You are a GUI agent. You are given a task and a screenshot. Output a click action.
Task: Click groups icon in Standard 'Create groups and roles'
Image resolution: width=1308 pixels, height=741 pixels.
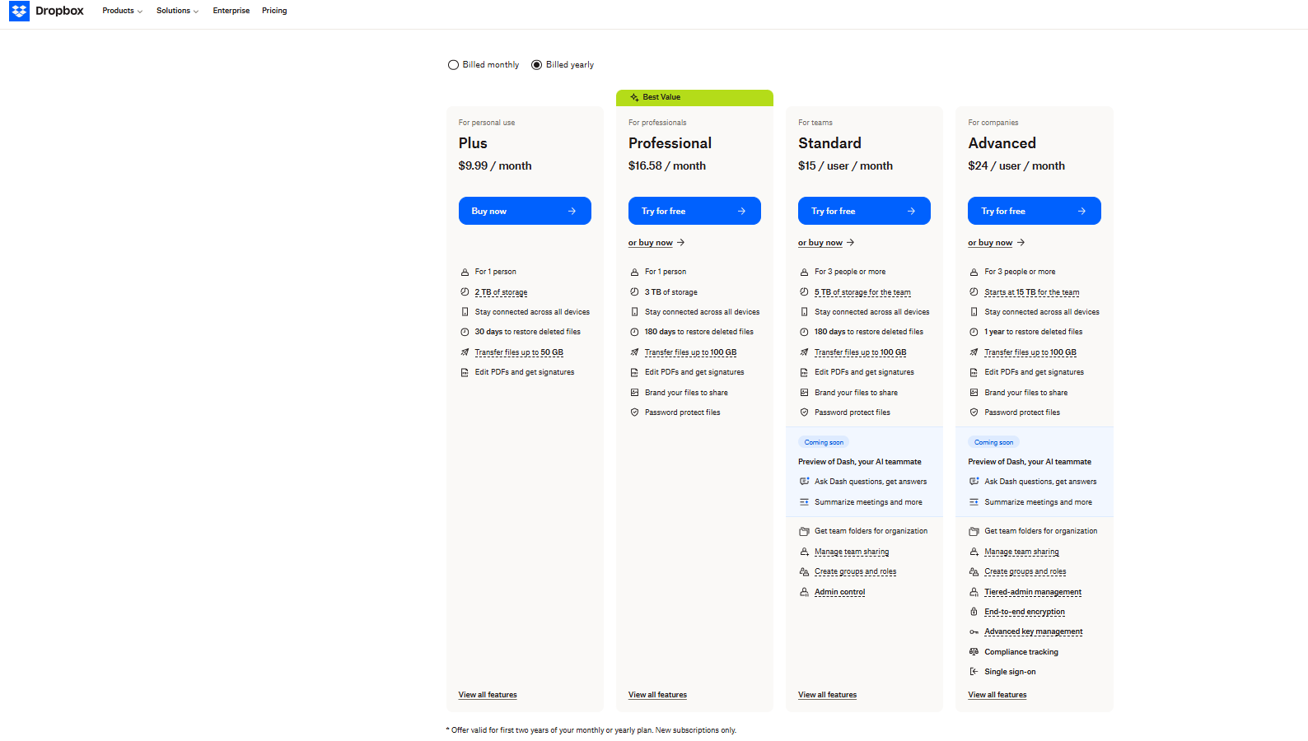(804, 571)
